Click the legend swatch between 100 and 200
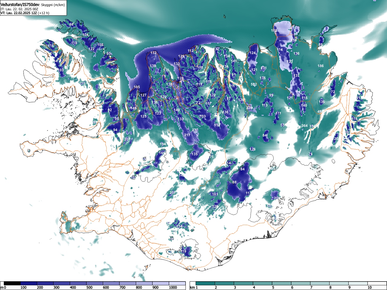The height and width of the screenshot is (290, 387). pyautogui.click(x=29, y=283)
